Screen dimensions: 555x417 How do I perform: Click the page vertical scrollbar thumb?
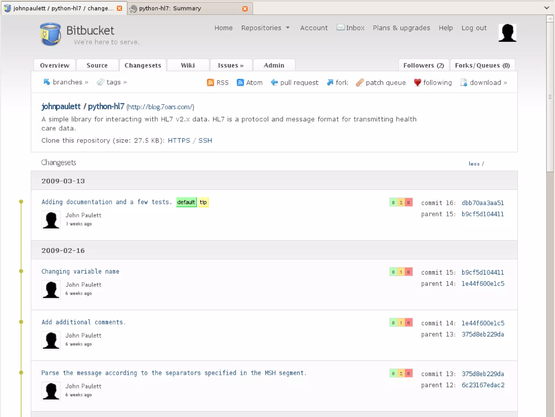click(x=550, y=97)
